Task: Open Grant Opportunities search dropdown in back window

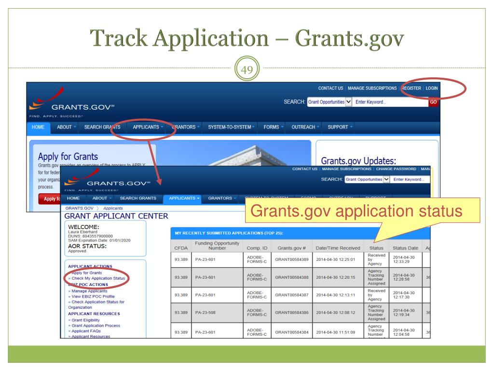Action: click(x=329, y=102)
